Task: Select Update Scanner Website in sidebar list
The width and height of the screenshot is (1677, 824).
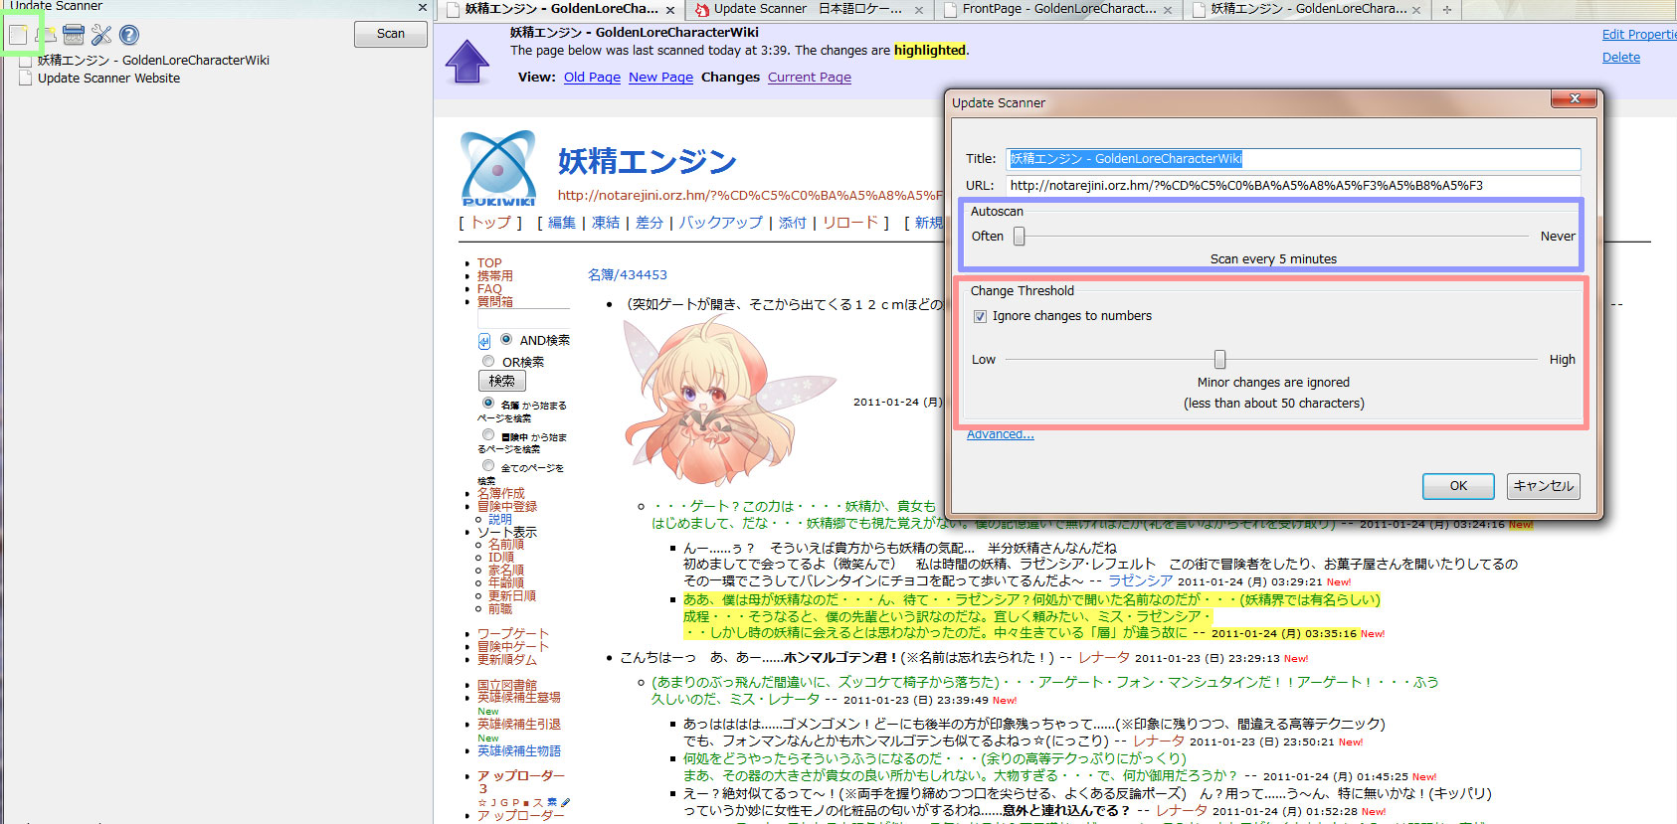Action: click(x=108, y=79)
